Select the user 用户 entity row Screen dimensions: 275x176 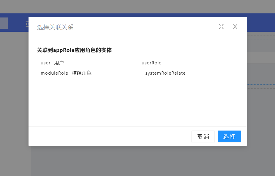pyautogui.click(x=52, y=63)
